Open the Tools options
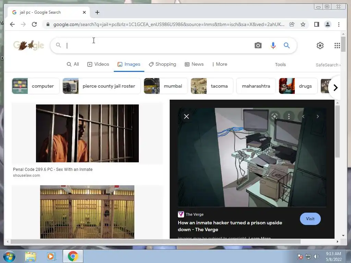This screenshot has width=351, height=263. coord(280,64)
